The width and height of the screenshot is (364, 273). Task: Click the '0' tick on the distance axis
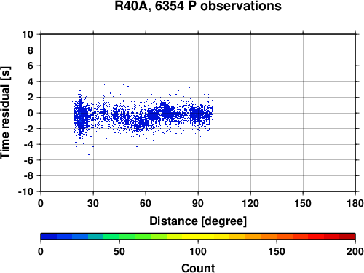(x=41, y=203)
